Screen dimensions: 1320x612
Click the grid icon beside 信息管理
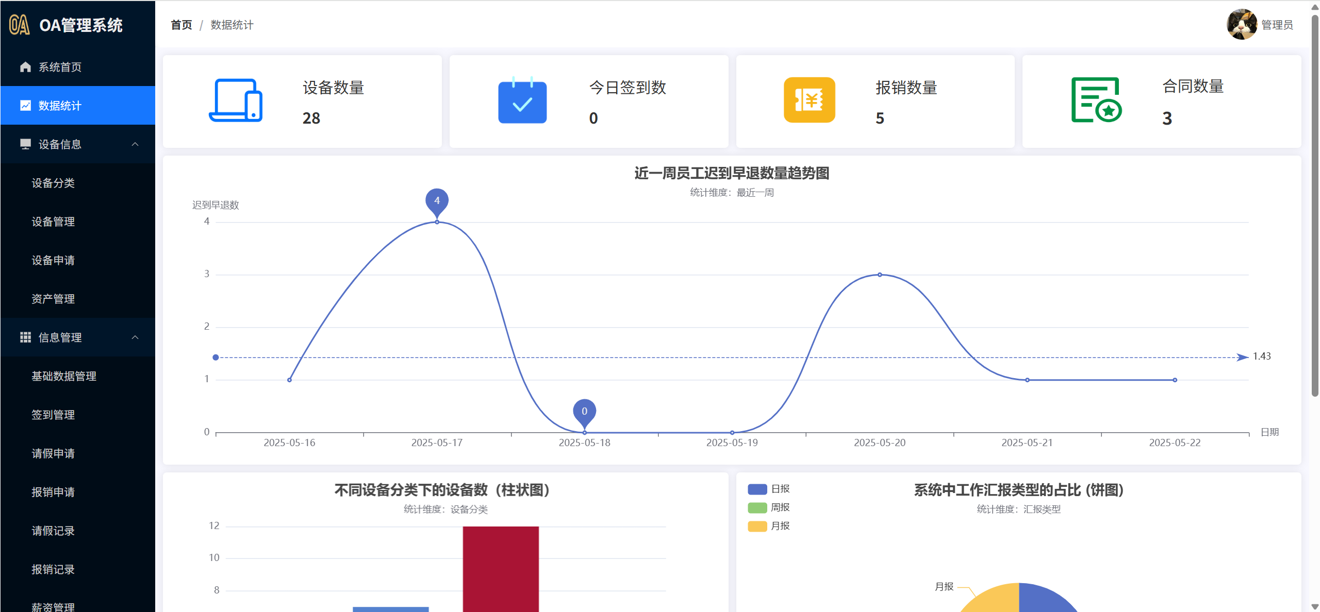click(25, 337)
